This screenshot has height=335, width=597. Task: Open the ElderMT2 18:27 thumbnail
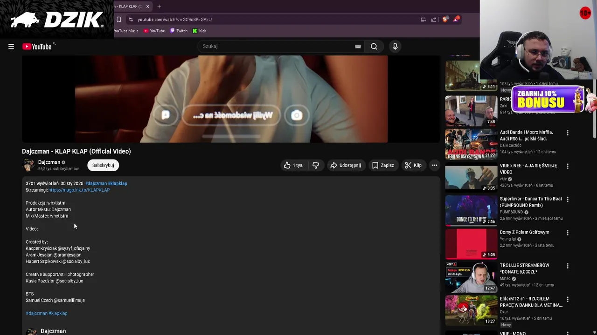click(x=471, y=311)
